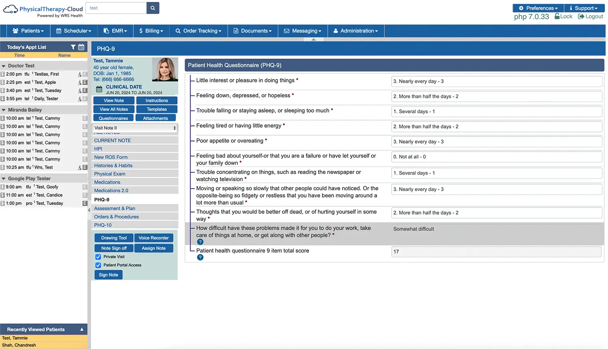Open the Scheduler menu
The height and width of the screenshot is (349, 608).
[x=73, y=31]
